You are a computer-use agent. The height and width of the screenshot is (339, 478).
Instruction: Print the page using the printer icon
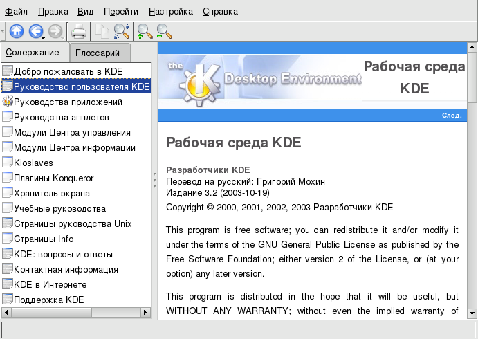click(79, 31)
